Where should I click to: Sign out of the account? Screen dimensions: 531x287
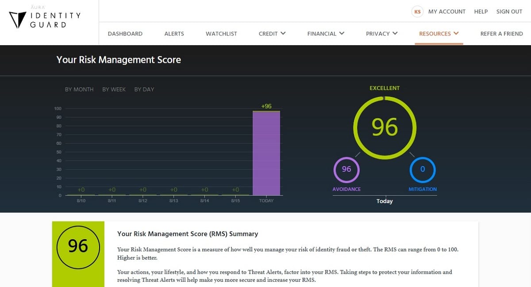509,12
